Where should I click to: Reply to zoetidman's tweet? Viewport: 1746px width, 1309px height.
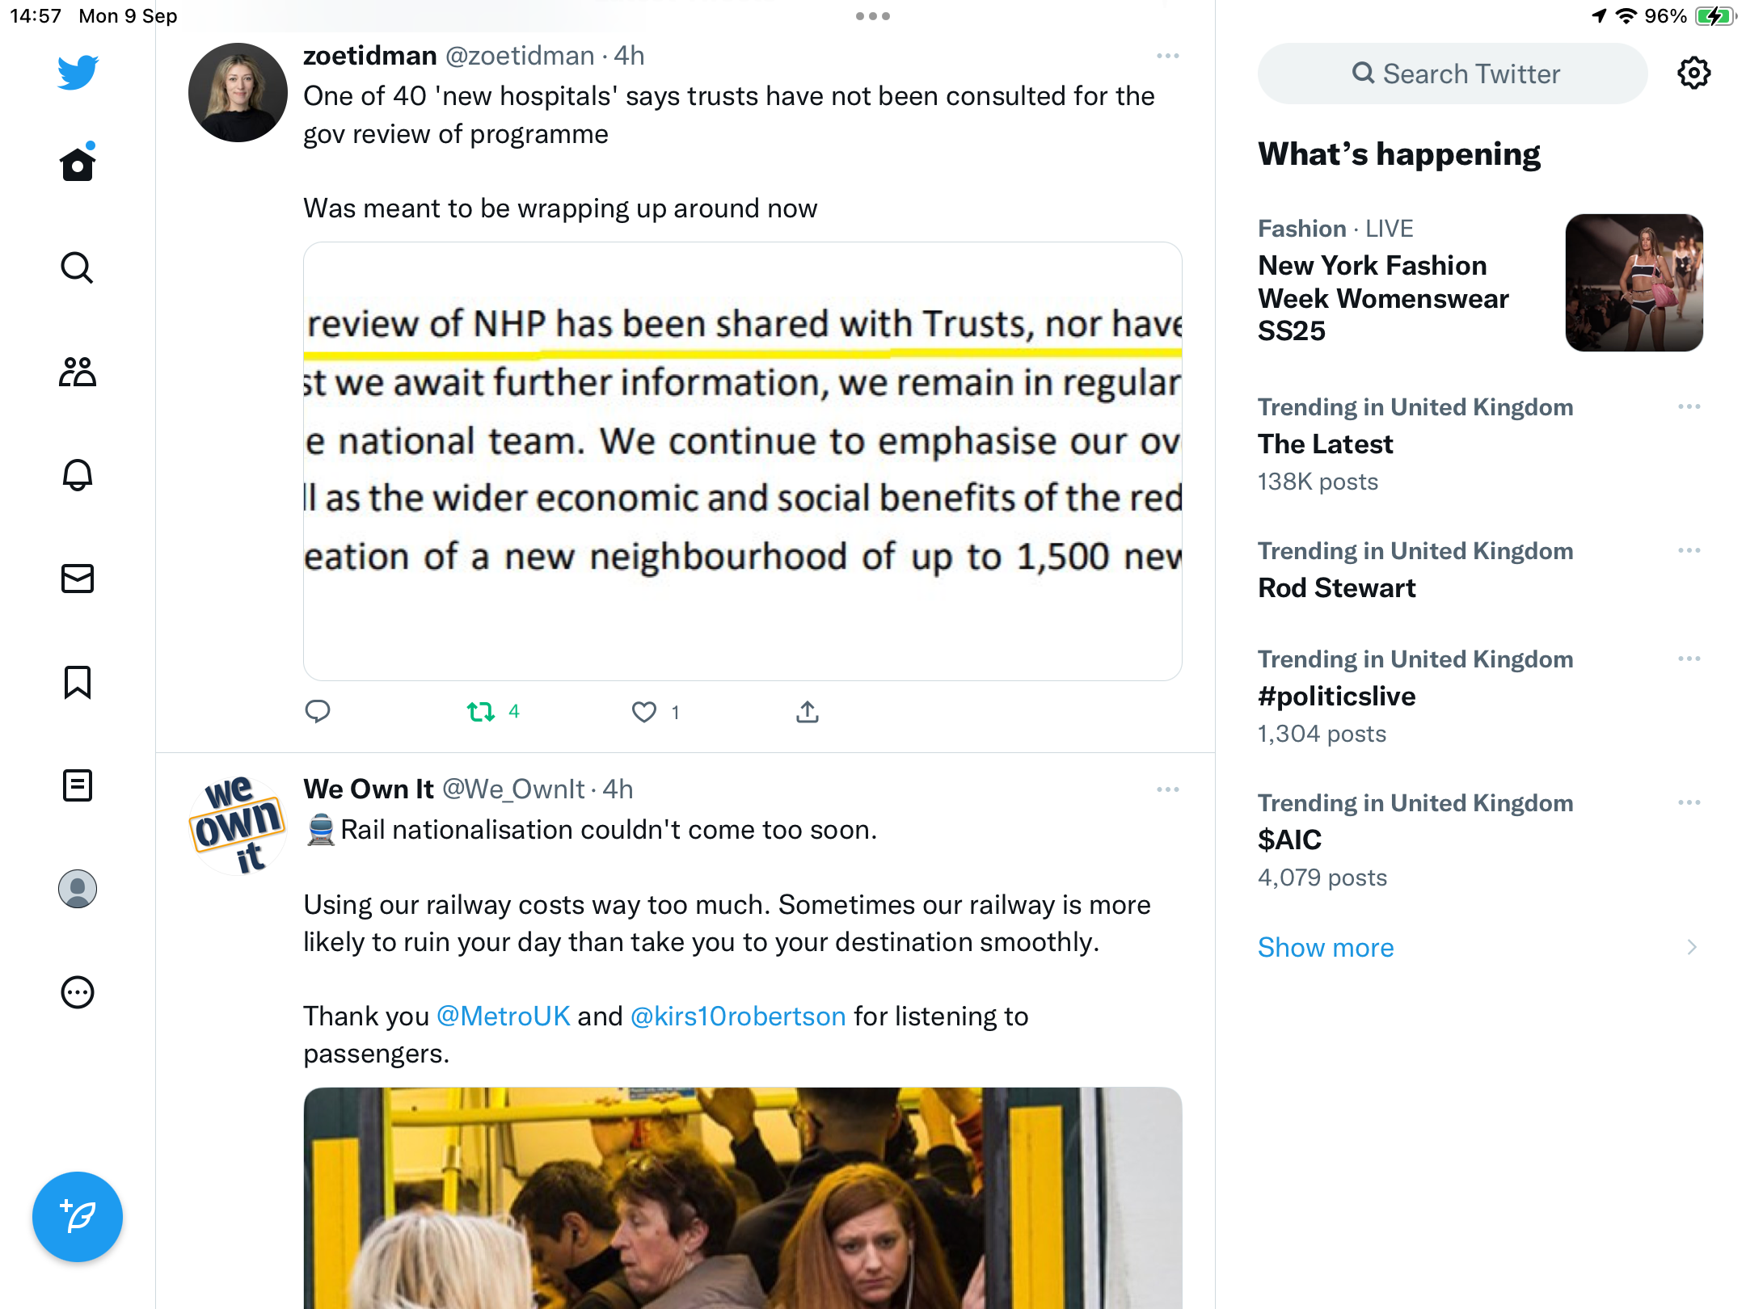coord(318,711)
